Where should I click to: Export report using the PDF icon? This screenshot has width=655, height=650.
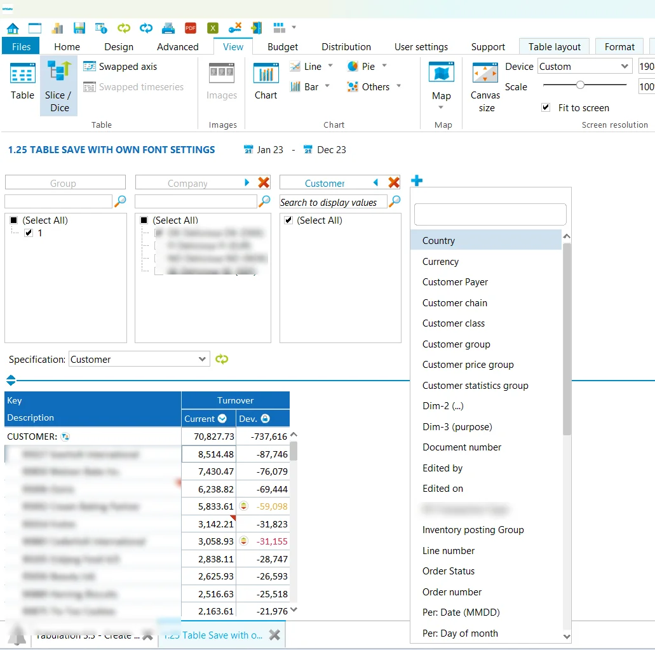pos(191,28)
